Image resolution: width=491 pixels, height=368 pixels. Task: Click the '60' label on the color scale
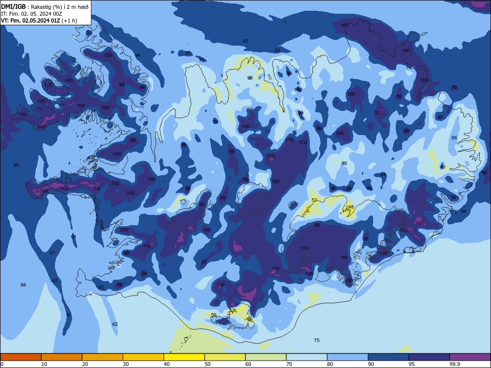click(248, 364)
